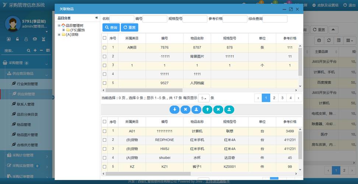Click the gear 皮肤及设置项 icon
358x184 pixels.
pyautogui.click(x=314, y=5)
